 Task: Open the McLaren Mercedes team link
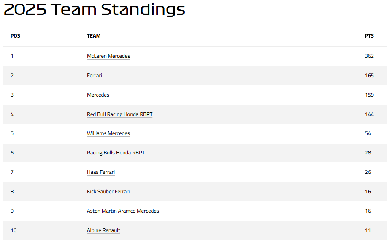point(108,56)
